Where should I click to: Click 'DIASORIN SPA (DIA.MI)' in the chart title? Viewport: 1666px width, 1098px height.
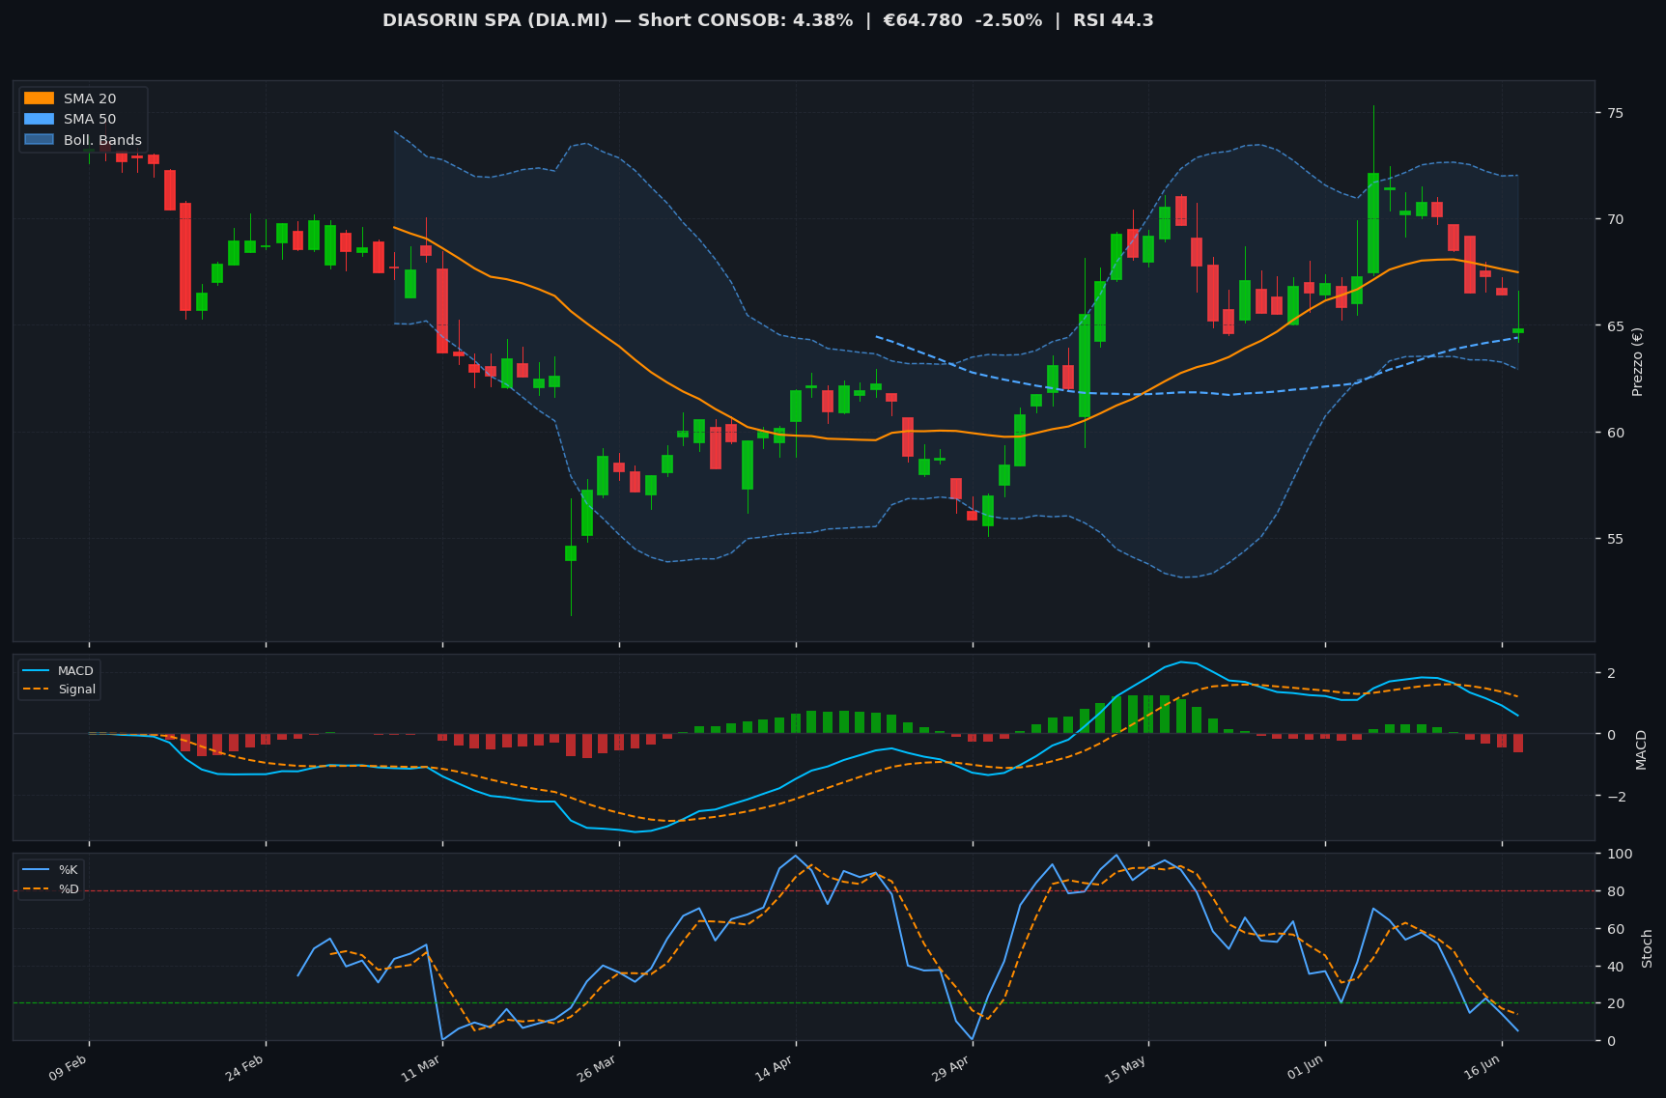495,20
